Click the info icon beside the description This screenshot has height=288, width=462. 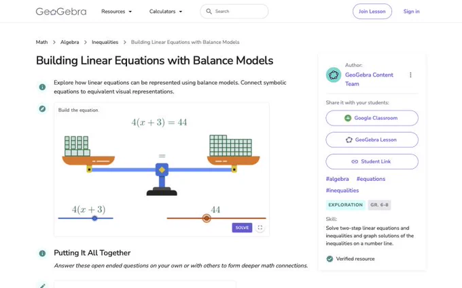[x=42, y=87]
